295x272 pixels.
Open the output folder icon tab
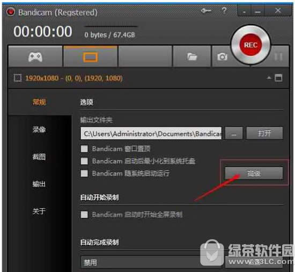[x=191, y=56]
